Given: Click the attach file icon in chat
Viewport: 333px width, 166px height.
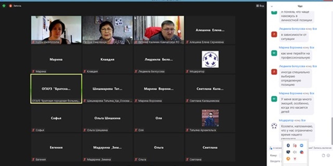Looking at the screenshot, I should coord(323,155).
